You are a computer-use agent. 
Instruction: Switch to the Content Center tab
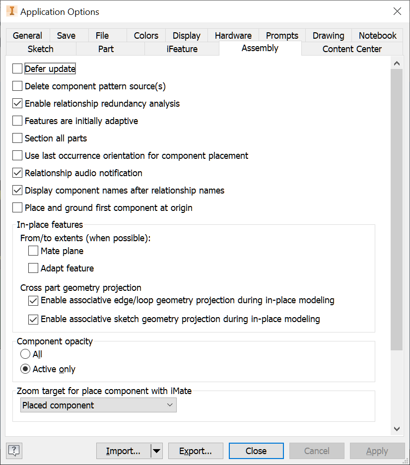point(352,49)
